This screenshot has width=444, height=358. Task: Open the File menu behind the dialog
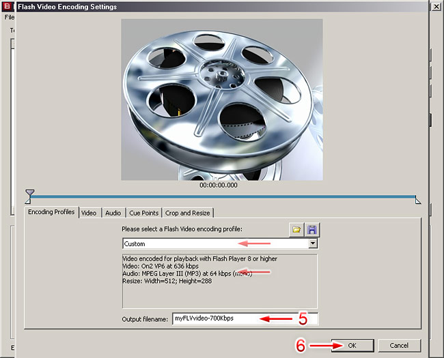click(10, 17)
